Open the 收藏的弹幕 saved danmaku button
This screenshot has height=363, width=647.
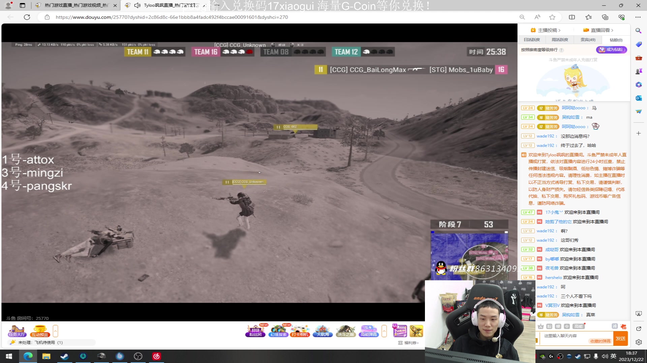tap(600, 341)
